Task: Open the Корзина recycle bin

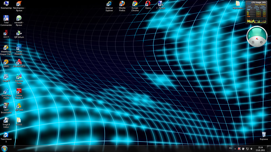Action: tap(264, 135)
